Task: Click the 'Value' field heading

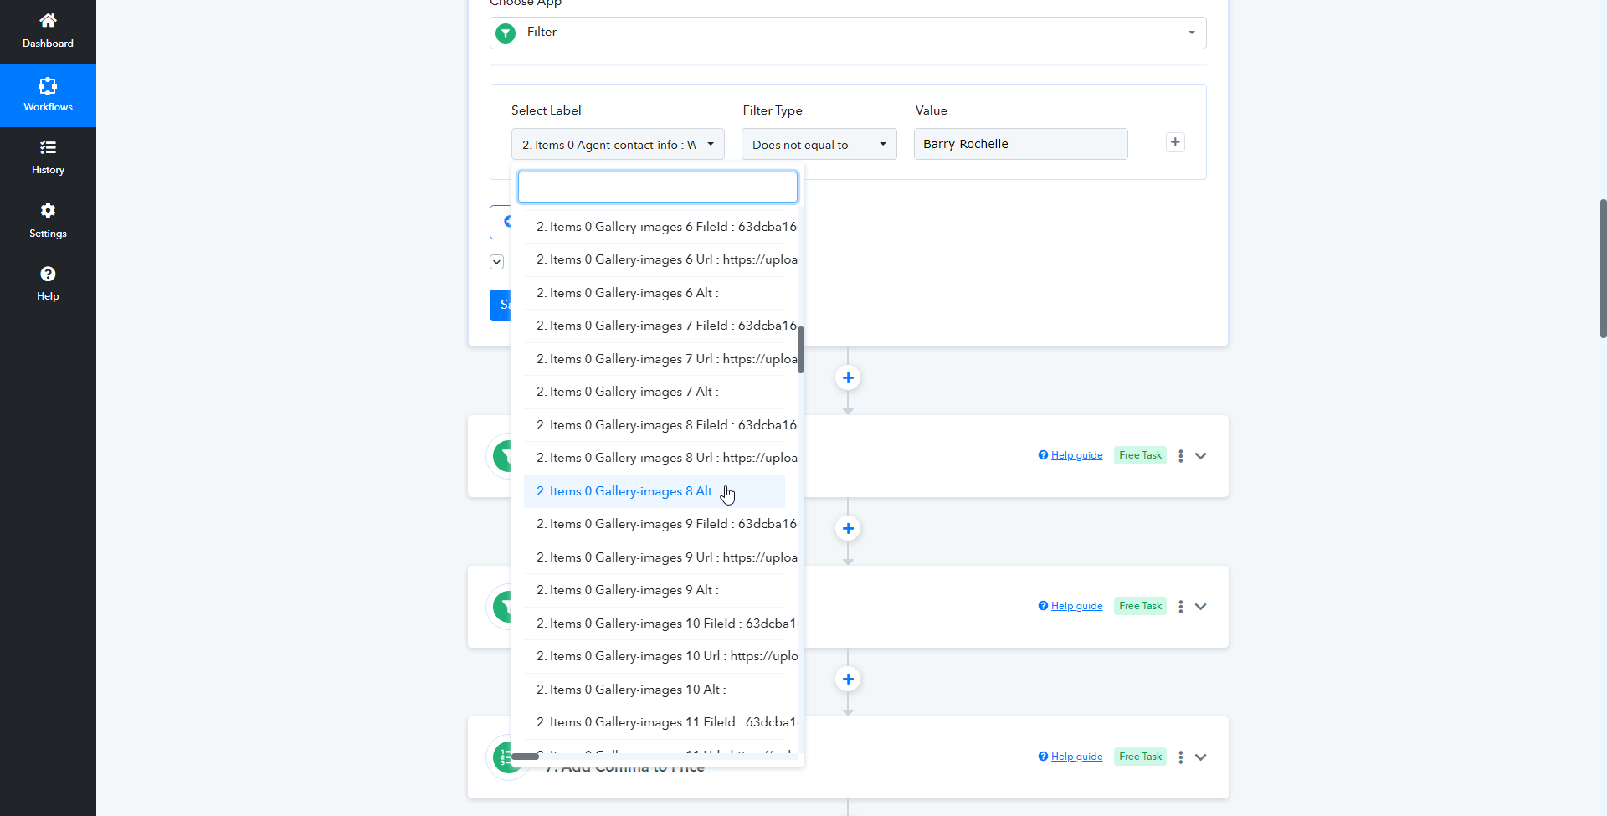Action: [x=931, y=110]
